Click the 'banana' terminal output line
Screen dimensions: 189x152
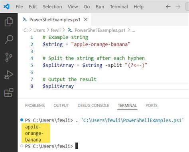33,140
